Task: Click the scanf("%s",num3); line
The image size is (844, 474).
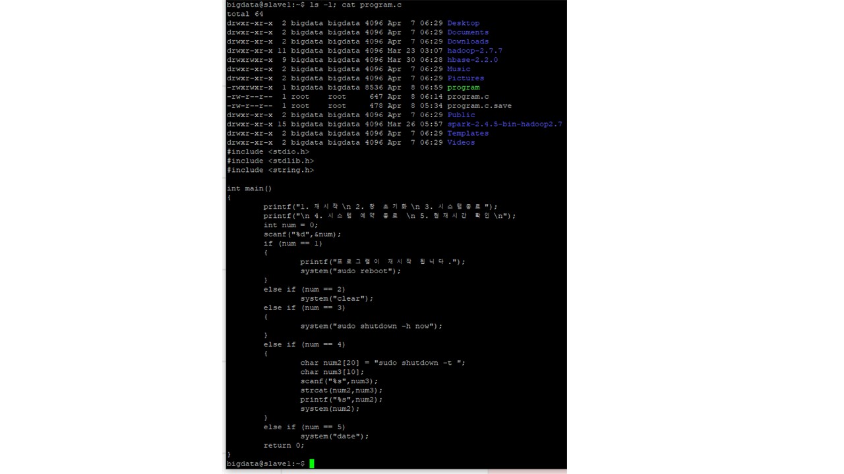Action: [x=340, y=382]
